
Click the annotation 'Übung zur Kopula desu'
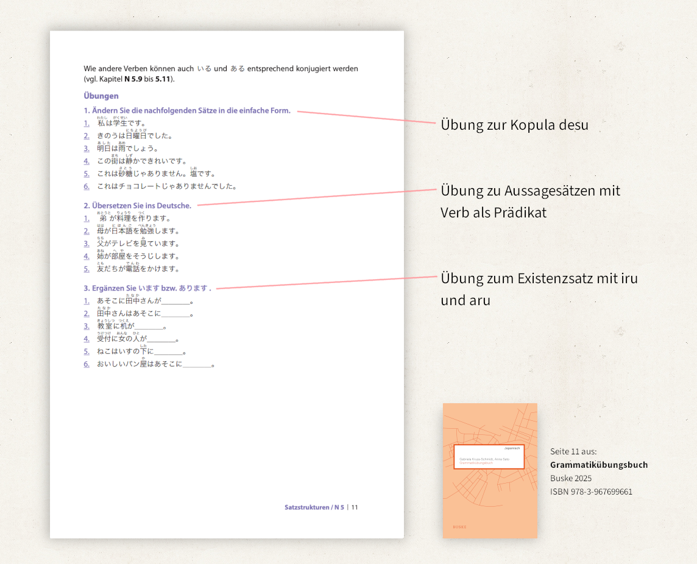pyautogui.click(x=514, y=125)
